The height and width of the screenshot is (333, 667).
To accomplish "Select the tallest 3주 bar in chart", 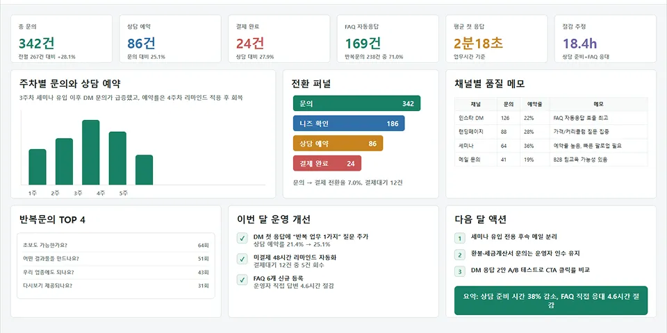I will [90, 153].
